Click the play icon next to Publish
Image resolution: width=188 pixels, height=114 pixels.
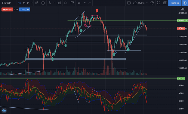[185, 3]
